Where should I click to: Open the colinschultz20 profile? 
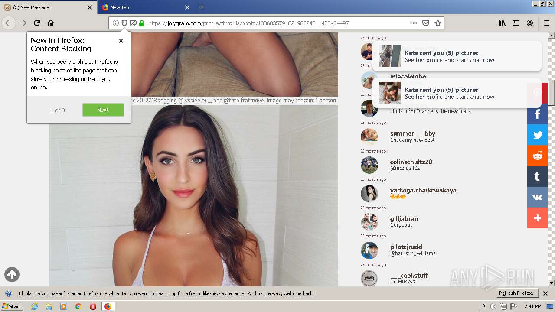point(411,162)
